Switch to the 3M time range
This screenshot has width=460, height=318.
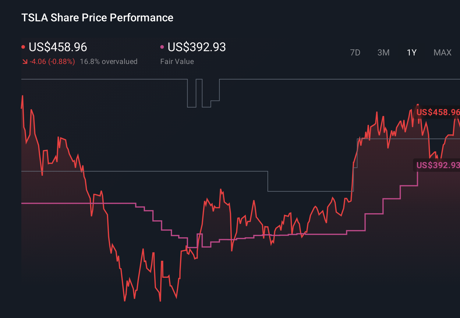click(383, 52)
